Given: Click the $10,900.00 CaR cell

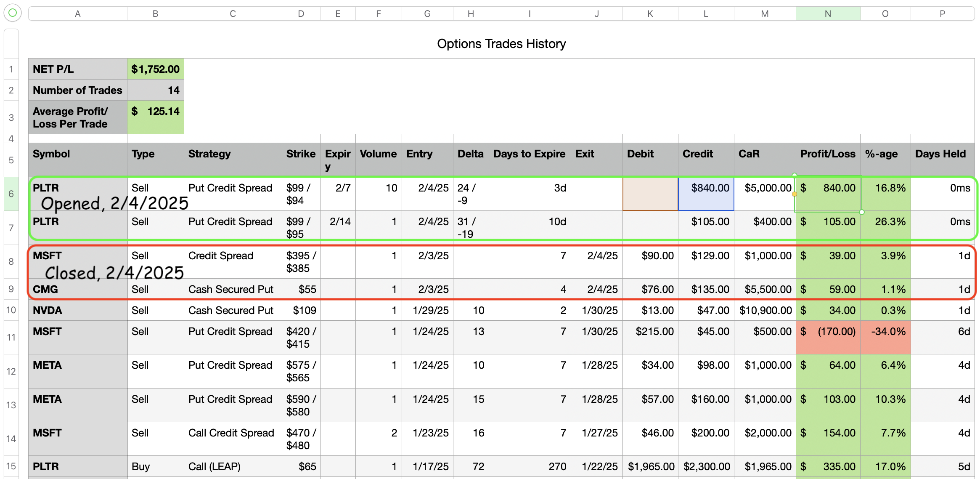Looking at the screenshot, I should click(765, 310).
